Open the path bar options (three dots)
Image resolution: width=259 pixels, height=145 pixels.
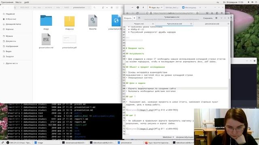click(x=89, y=7)
